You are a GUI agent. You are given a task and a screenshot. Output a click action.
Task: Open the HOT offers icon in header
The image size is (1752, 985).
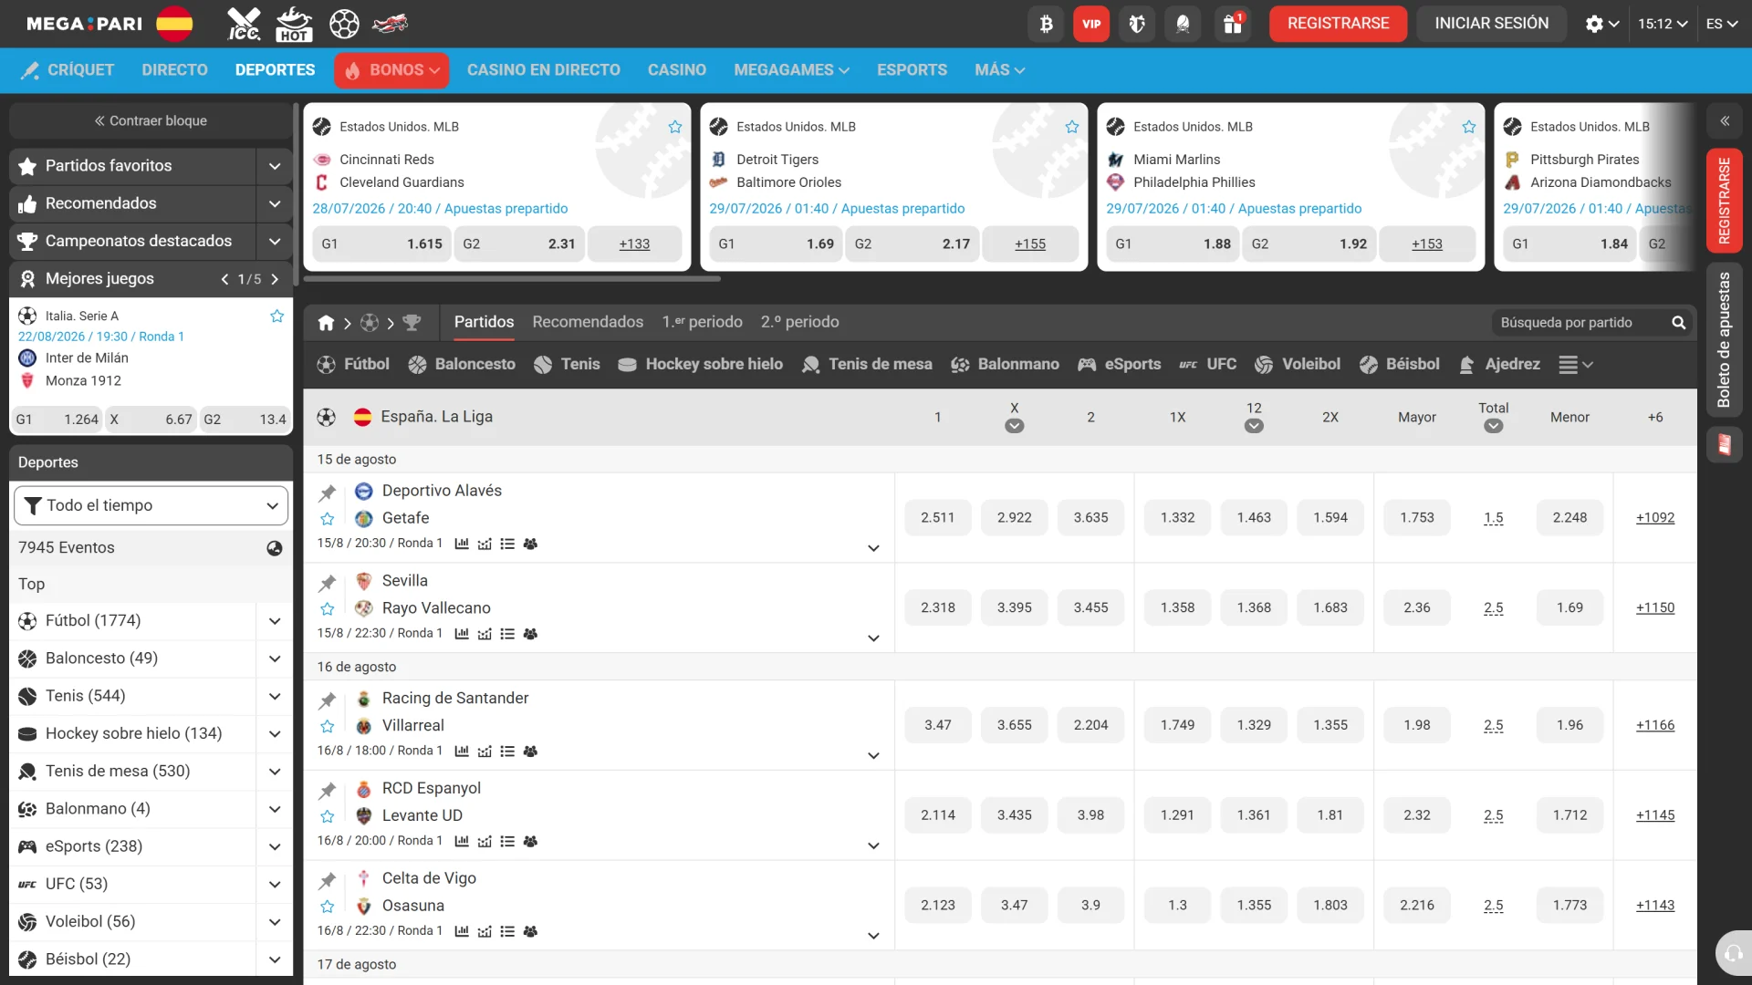point(294,24)
